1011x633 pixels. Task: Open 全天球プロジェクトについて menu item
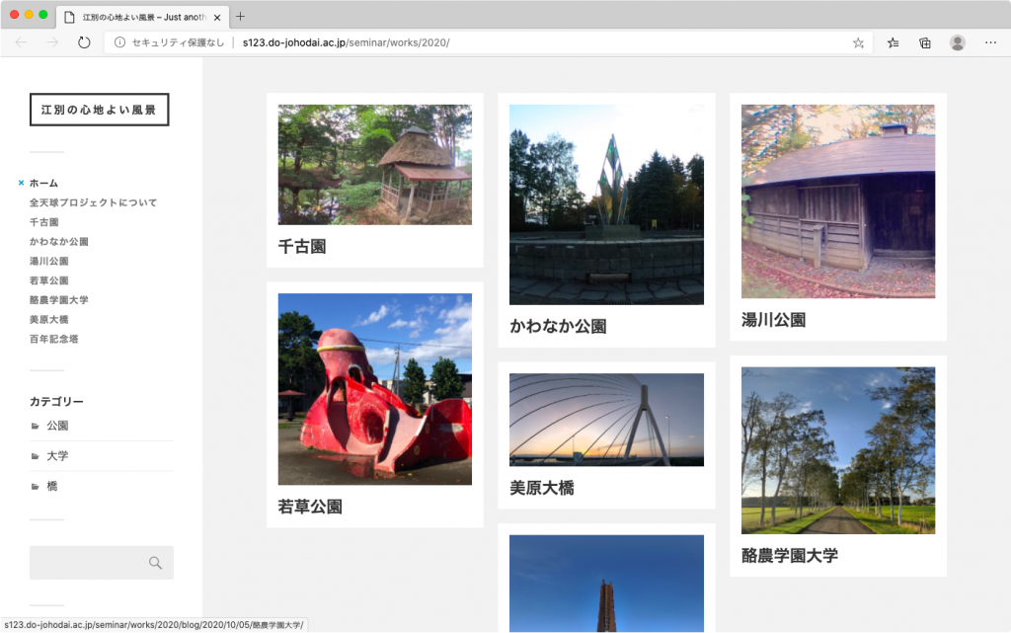(93, 202)
